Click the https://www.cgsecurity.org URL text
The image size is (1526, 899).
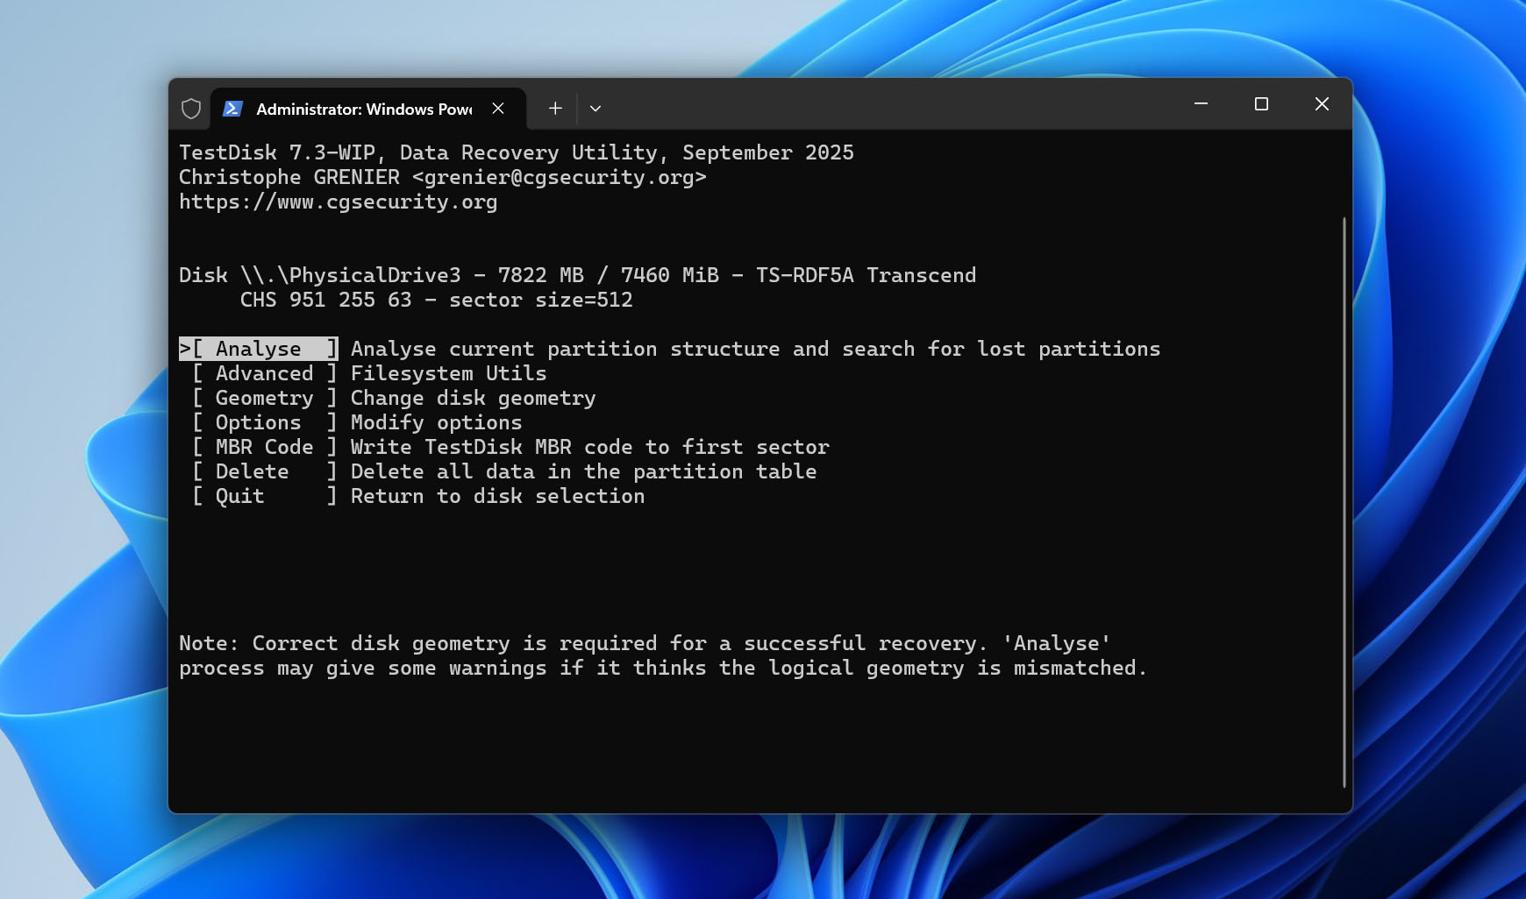(x=338, y=202)
